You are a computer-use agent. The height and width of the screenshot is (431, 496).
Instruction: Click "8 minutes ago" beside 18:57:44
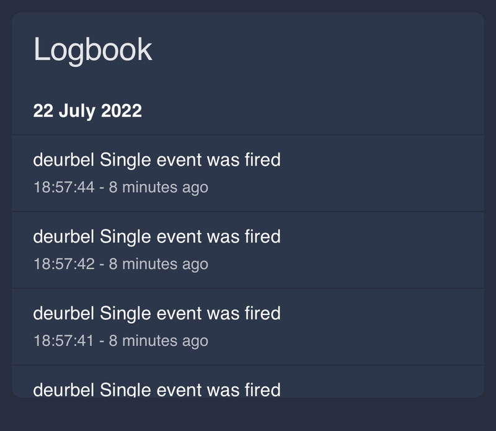(159, 187)
